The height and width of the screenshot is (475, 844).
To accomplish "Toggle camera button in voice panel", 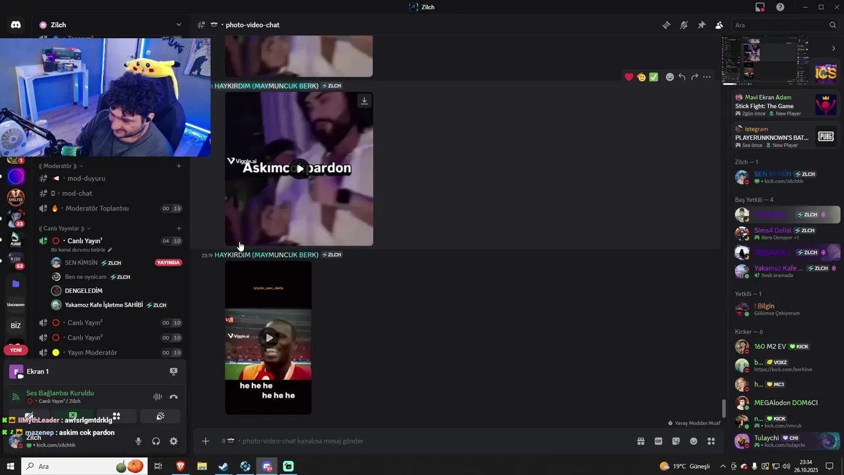I will [28, 416].
